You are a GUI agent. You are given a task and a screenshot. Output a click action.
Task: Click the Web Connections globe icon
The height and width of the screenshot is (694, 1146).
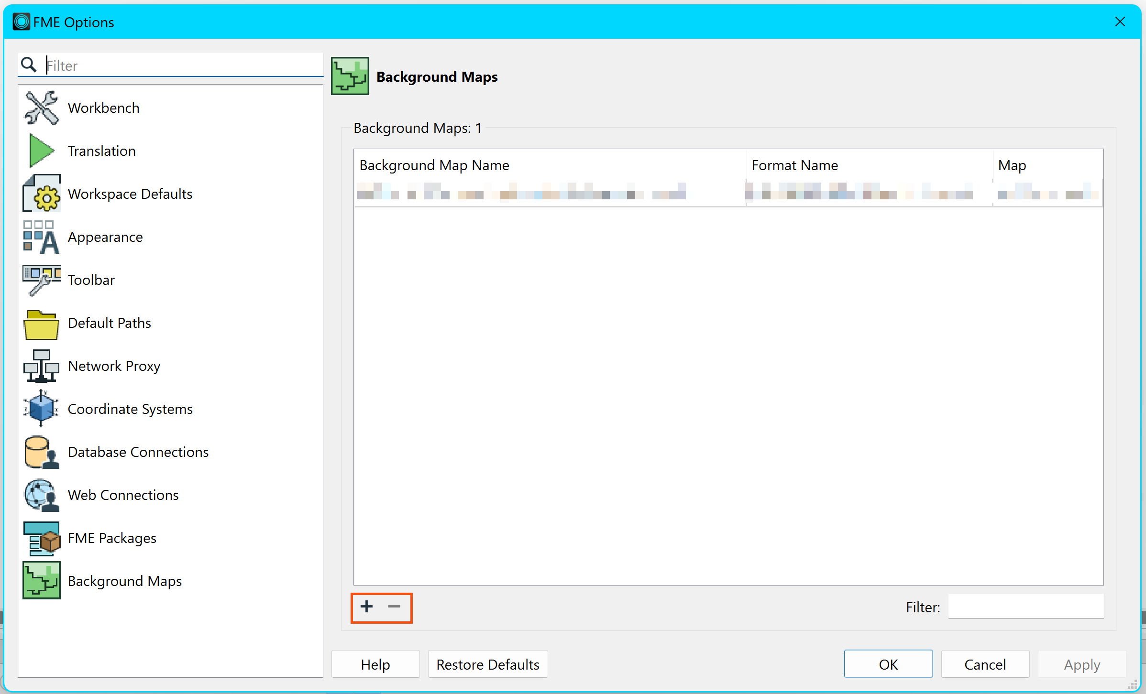[x=42, y=495]
